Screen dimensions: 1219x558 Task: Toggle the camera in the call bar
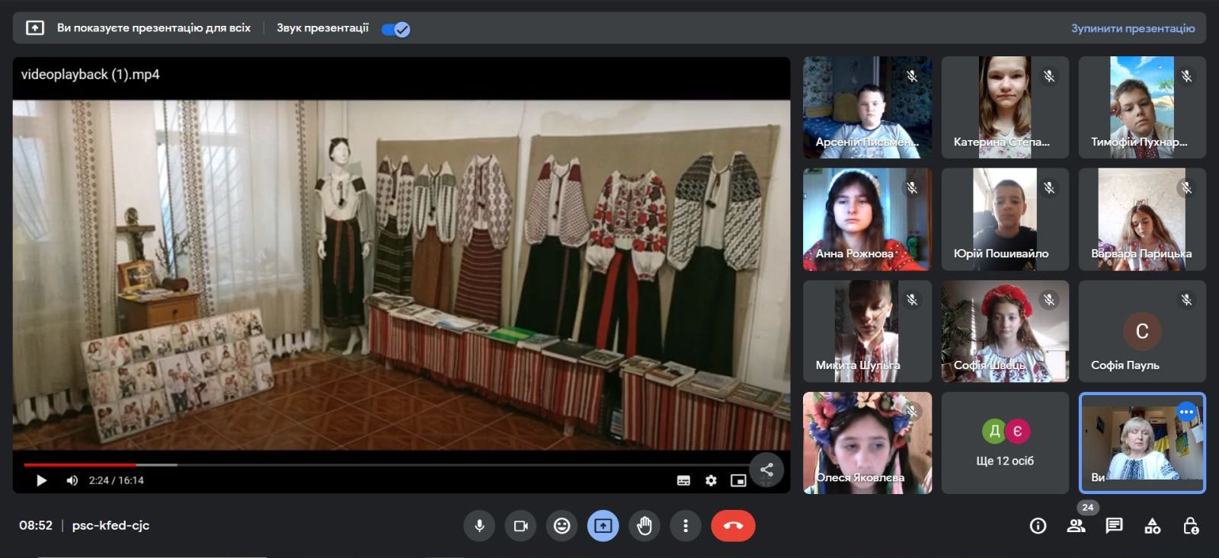(521, 525)
